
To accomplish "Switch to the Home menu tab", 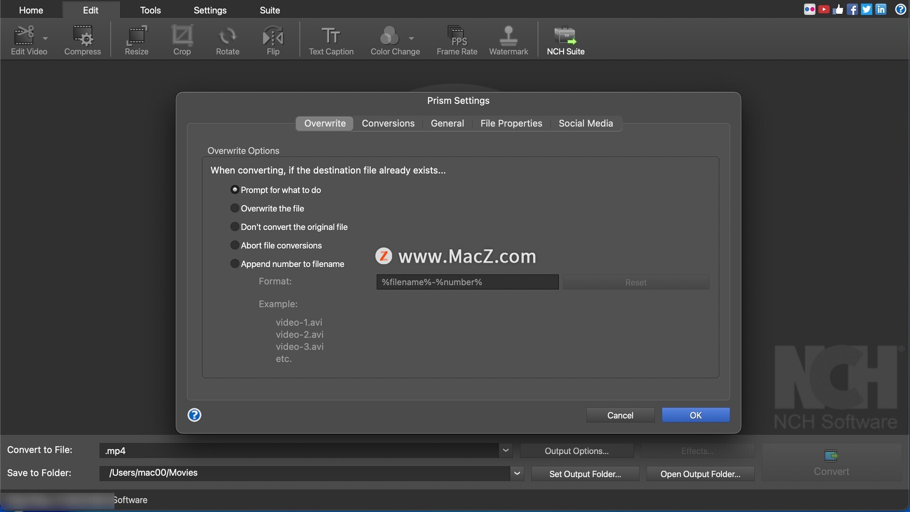I will 31,10.
